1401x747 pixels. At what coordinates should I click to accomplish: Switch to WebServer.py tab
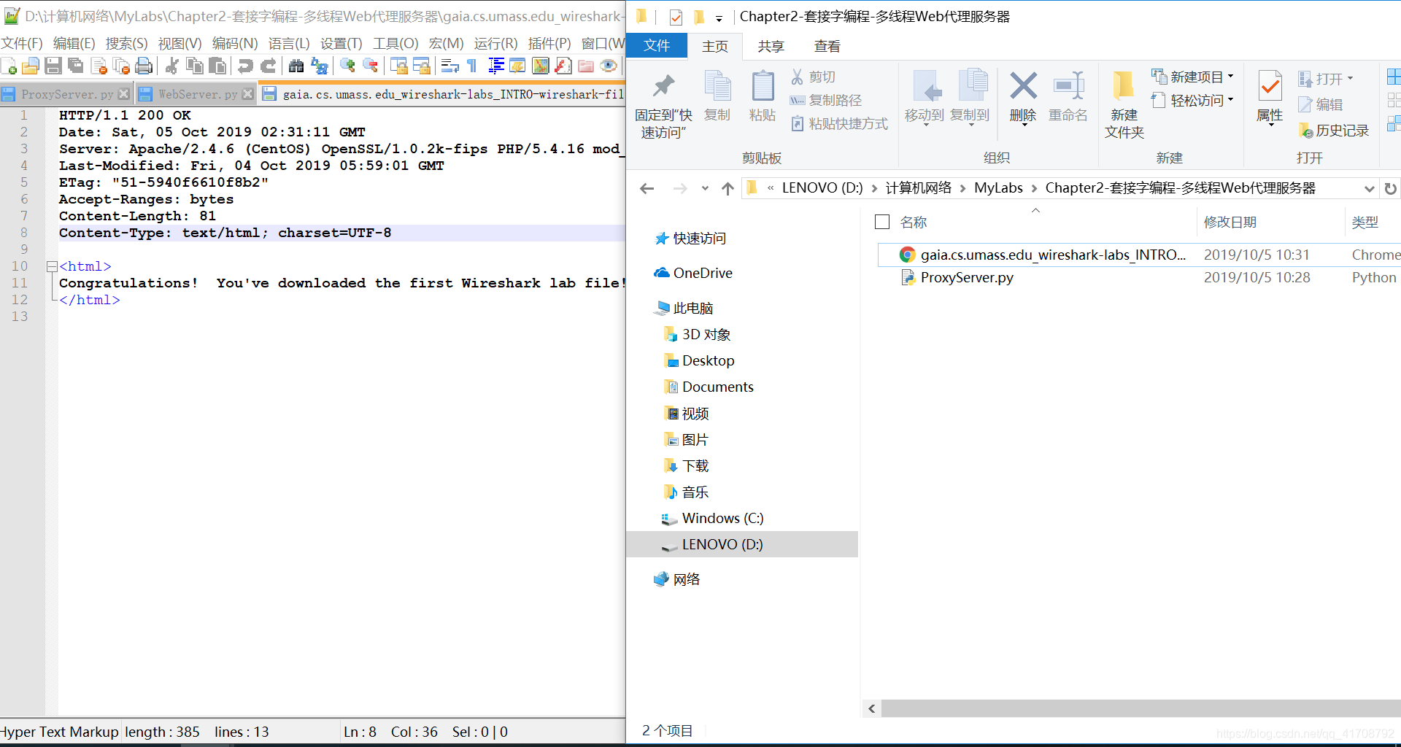click(197, 94)
